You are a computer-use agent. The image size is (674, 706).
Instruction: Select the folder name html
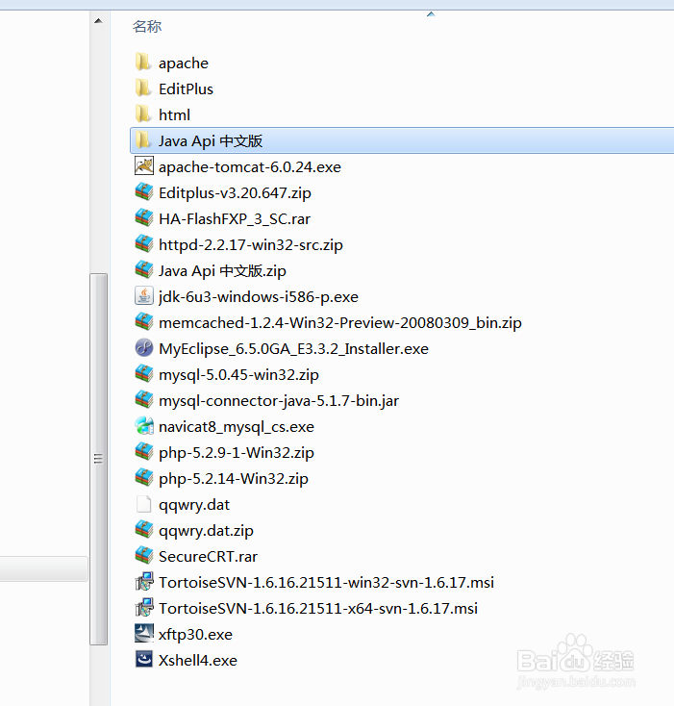(x=175, y=114)
